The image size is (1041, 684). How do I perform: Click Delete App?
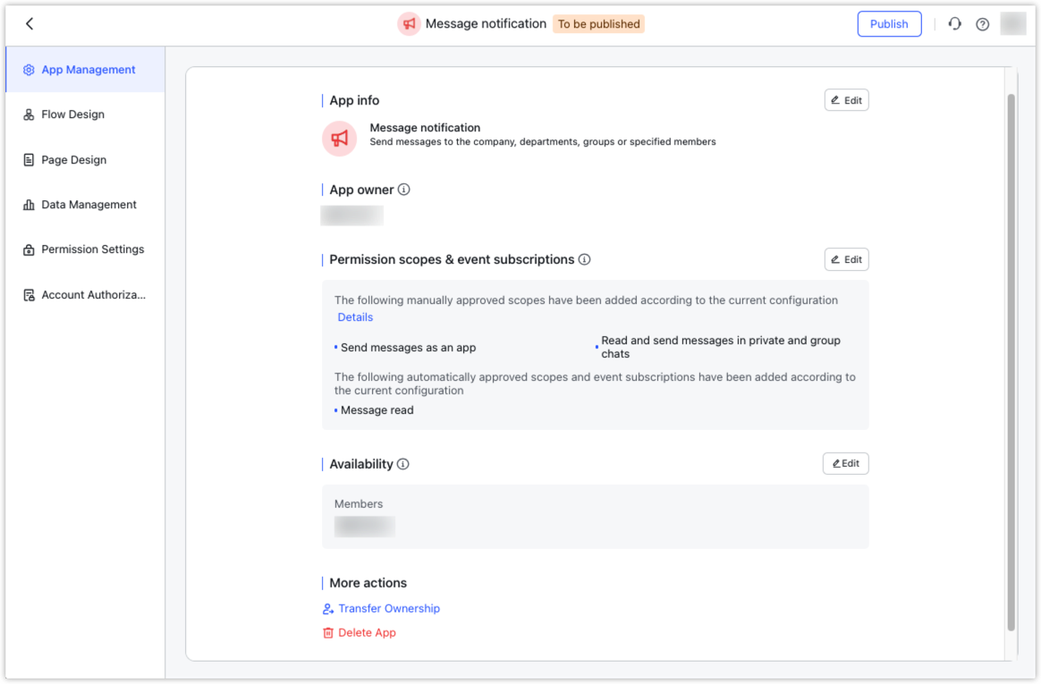tap(367, 632)
